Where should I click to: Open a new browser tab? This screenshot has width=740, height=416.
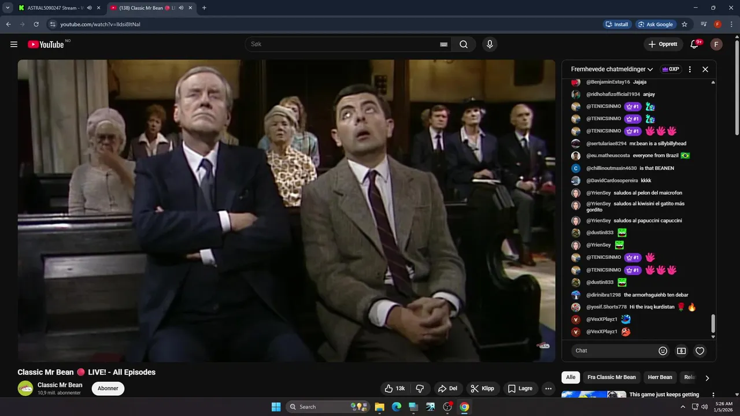(204, 8)
